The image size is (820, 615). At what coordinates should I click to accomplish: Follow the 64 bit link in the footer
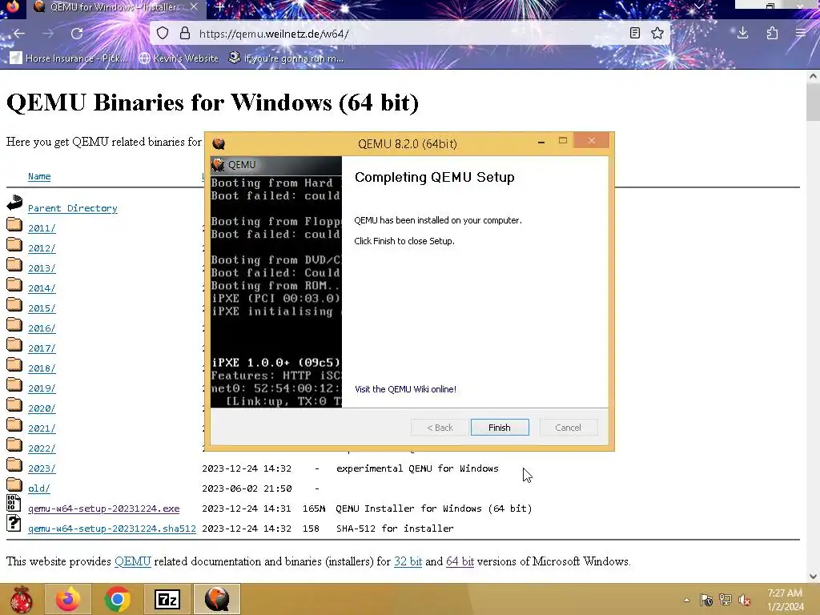(460, 561)
